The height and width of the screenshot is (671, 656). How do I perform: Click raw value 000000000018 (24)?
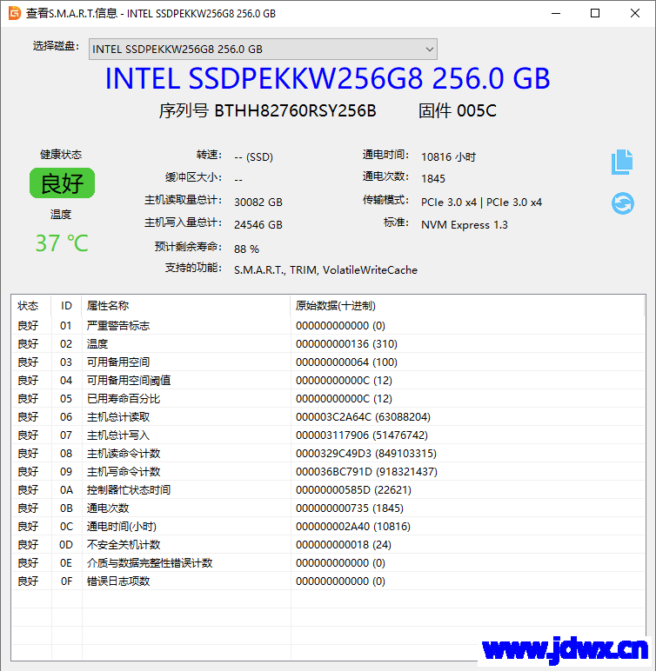click(x=344, y=545)
